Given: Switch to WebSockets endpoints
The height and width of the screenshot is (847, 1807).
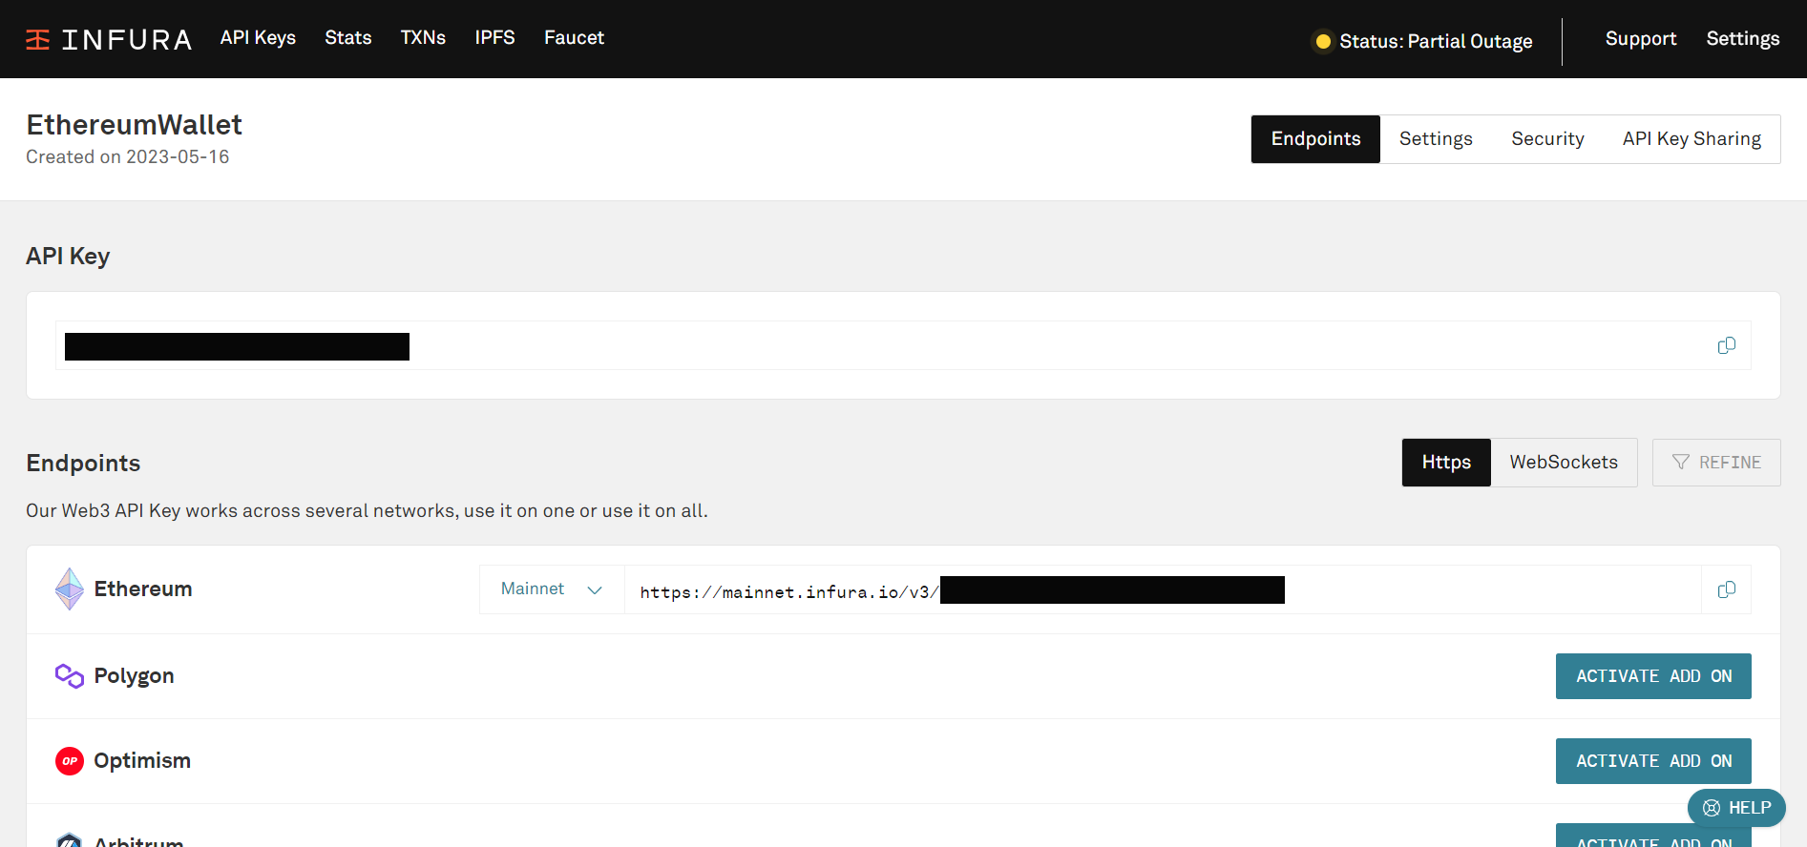Looking at the screenshot, I should coord(1564,463).
